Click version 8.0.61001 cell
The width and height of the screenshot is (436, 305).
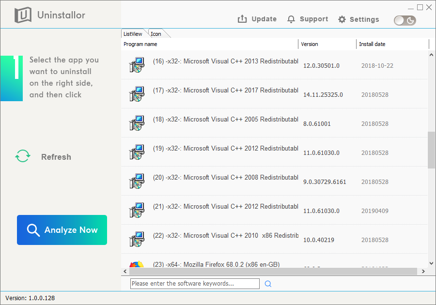pyautogui.click(x=317, y=124)
